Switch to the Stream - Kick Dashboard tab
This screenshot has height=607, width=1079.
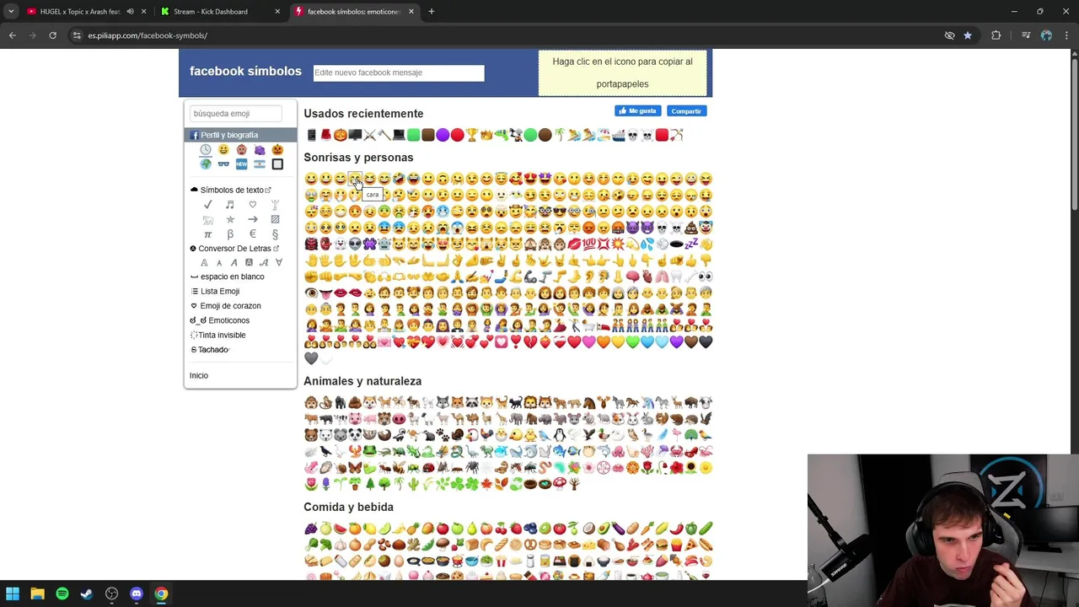coord(222,12)
